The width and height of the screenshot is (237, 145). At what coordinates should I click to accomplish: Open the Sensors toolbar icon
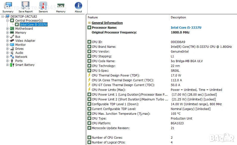[43, 7]
